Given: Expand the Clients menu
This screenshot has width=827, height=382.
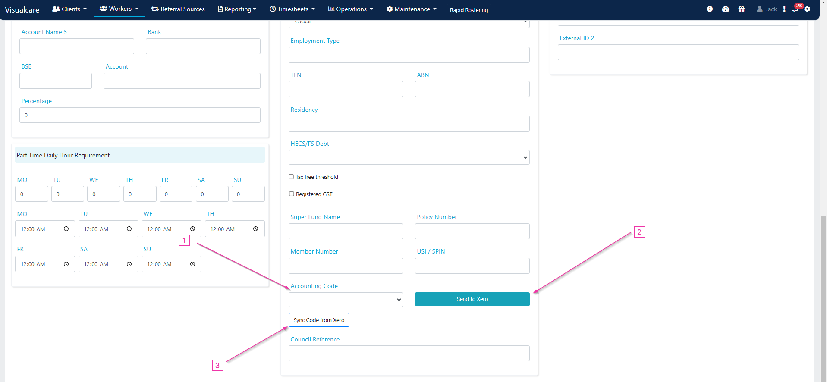Looking at the screenshot, I should tap(69, 9).
